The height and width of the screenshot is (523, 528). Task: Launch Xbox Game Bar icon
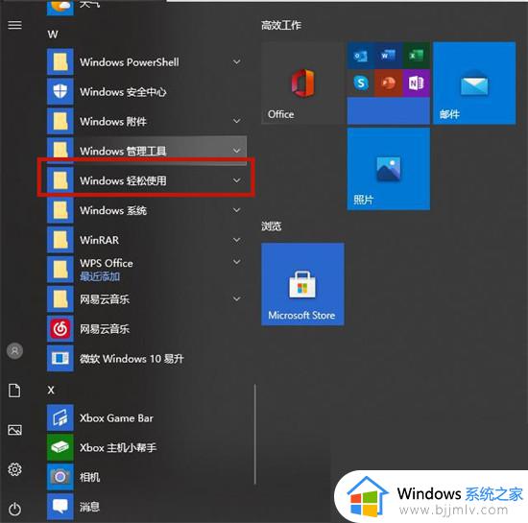60,418
